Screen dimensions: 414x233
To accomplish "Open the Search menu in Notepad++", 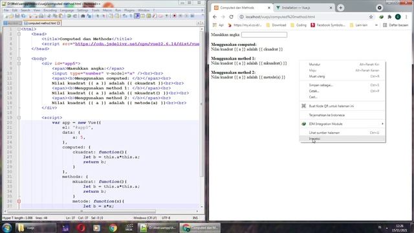I will [x=25, y=10].
